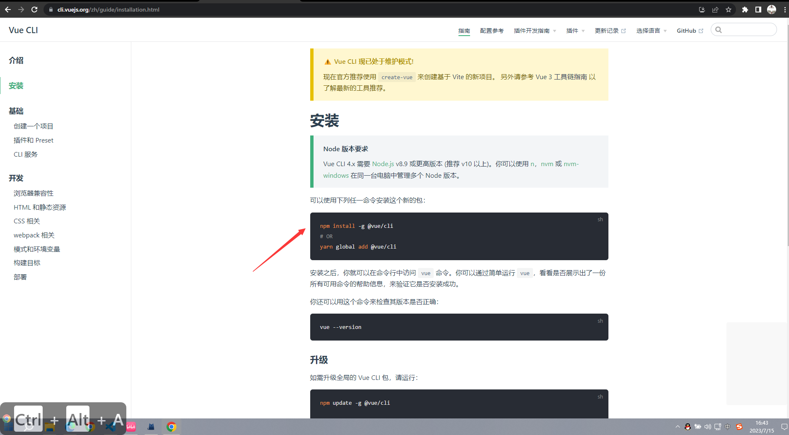Open the 指南 nav tab
789x435 pixels.
tap(464, 31)
